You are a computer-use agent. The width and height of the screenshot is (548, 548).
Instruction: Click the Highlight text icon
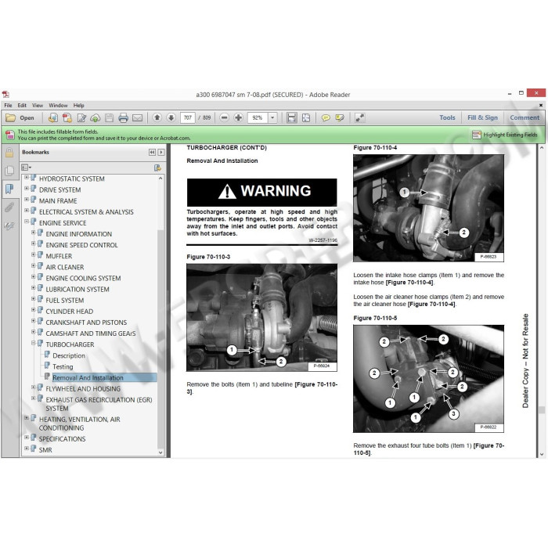tap(340, 117)
